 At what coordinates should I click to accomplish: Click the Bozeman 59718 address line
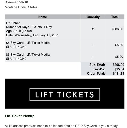(17, 2)
